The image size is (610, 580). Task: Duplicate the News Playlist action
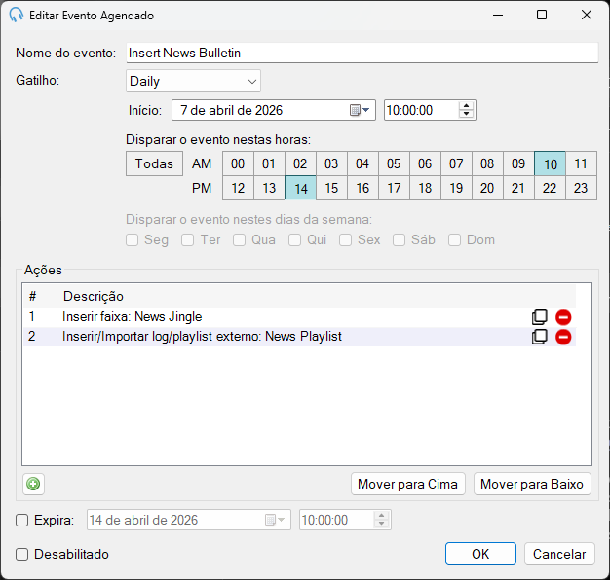coord(539,337)
